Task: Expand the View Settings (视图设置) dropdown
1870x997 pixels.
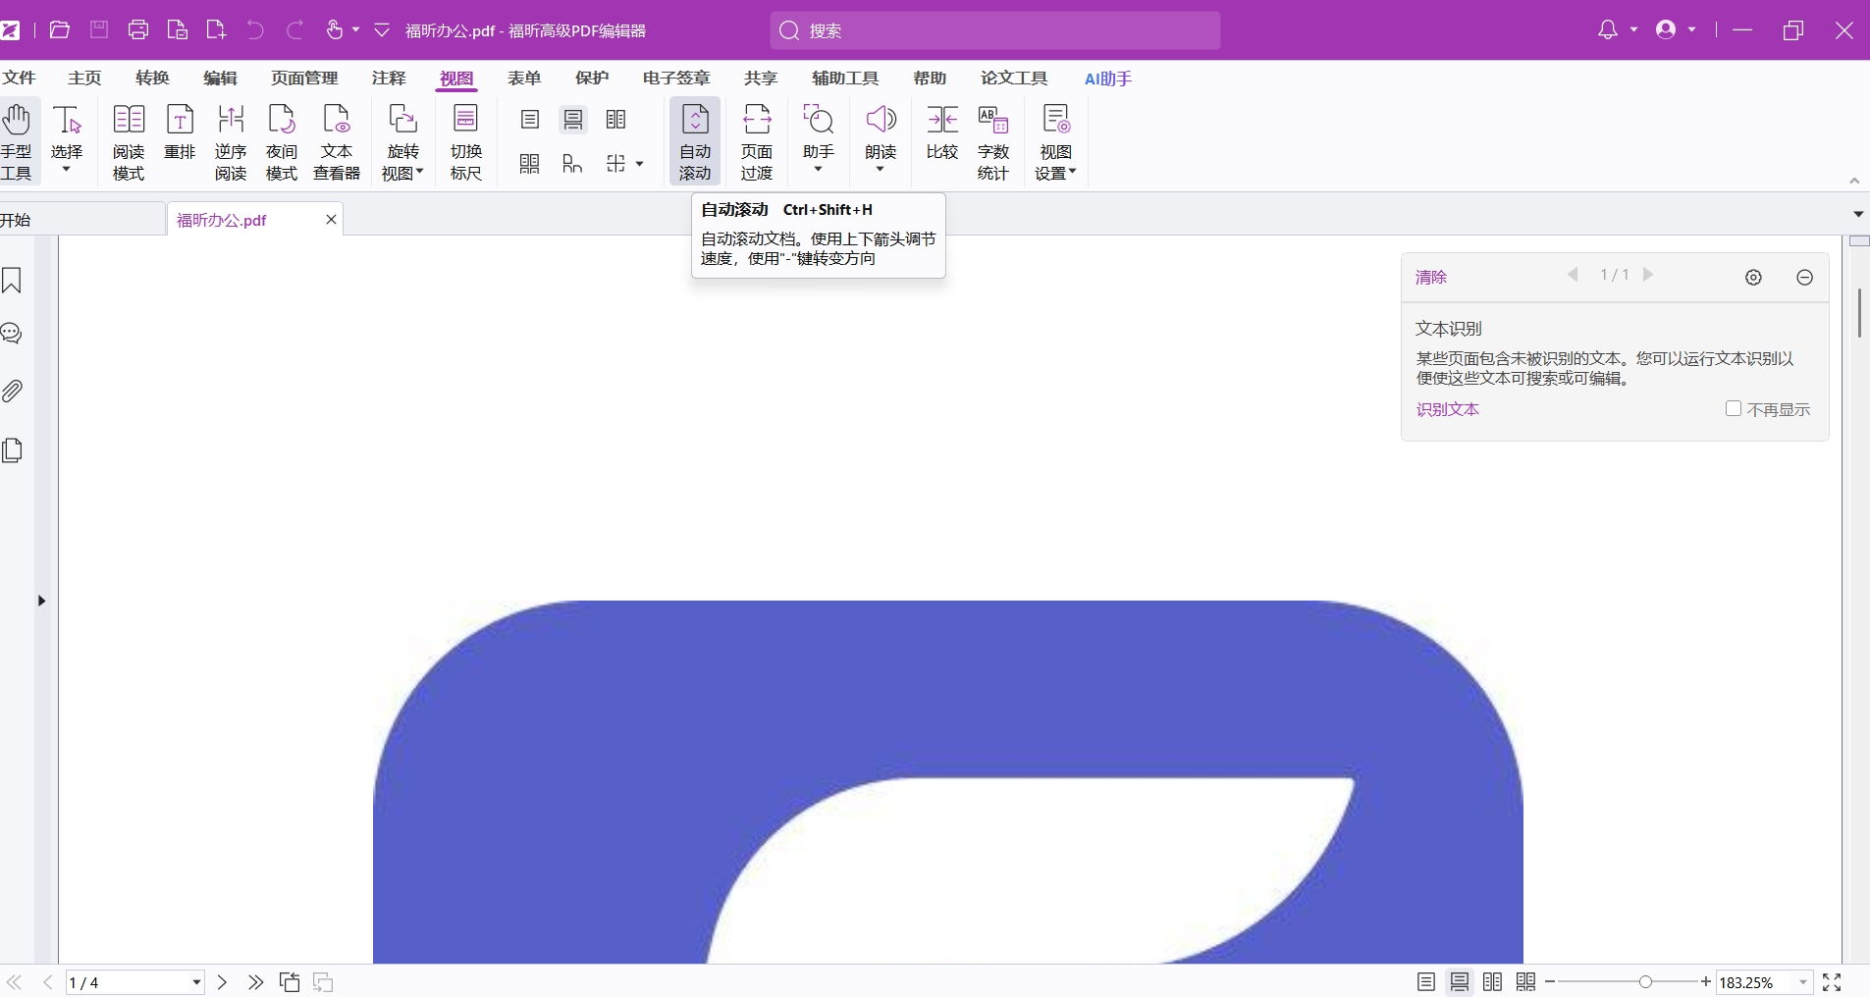Action: click(x=1073, y=172)
